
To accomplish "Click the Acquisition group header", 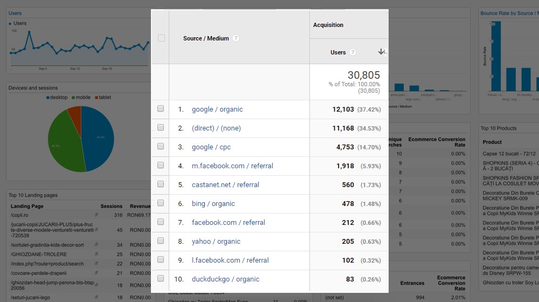I will coord(328,25).
